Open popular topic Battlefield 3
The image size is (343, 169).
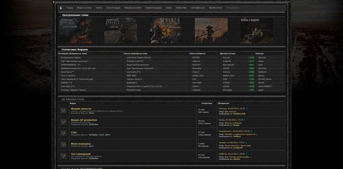coord(132,83)
